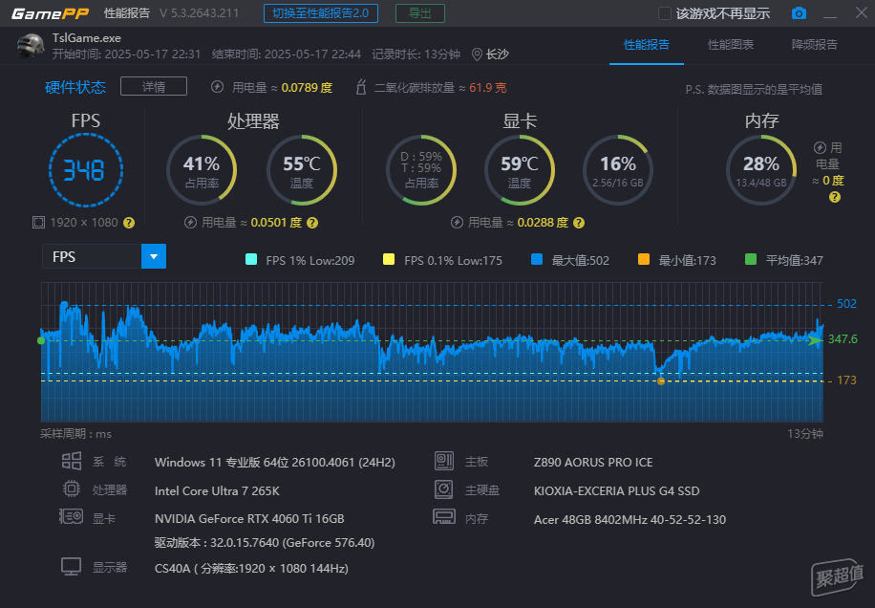This screenshot has height=608, width=875.
Task: Toggle 该游戏不再显示 checkbox
Action: click(x=665, y=13)
